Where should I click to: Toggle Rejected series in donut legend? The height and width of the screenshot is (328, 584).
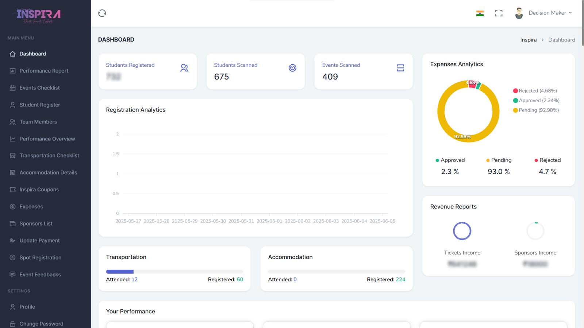[x=535, y=91]
